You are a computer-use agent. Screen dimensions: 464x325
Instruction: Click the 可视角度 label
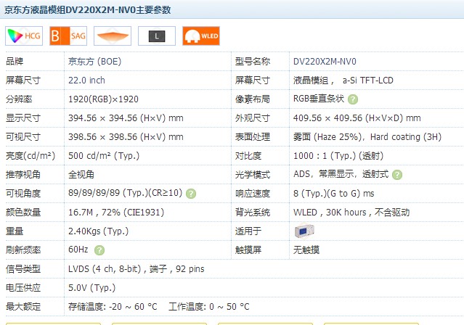(23, 194)
